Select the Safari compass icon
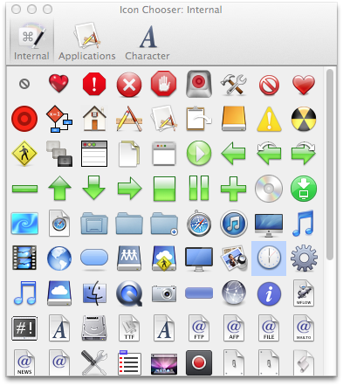 click(199, 224)
